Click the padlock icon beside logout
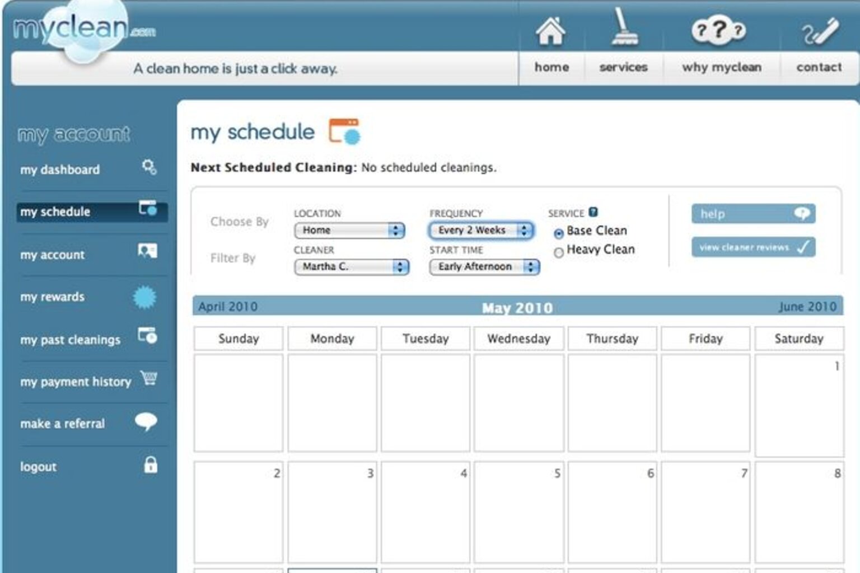The height and width of the screenshot is (573, 860). [x=150, y=465]
